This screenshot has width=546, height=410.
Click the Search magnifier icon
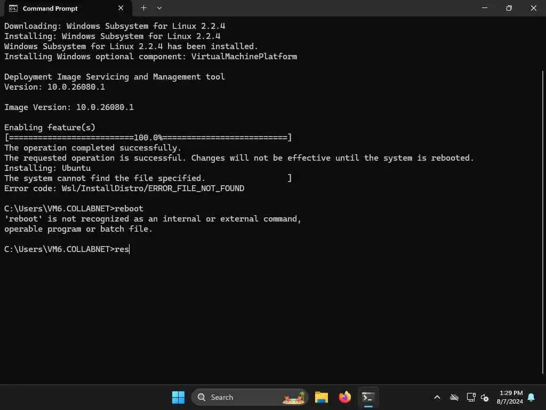pyautogui.click(x=201, y=397)
